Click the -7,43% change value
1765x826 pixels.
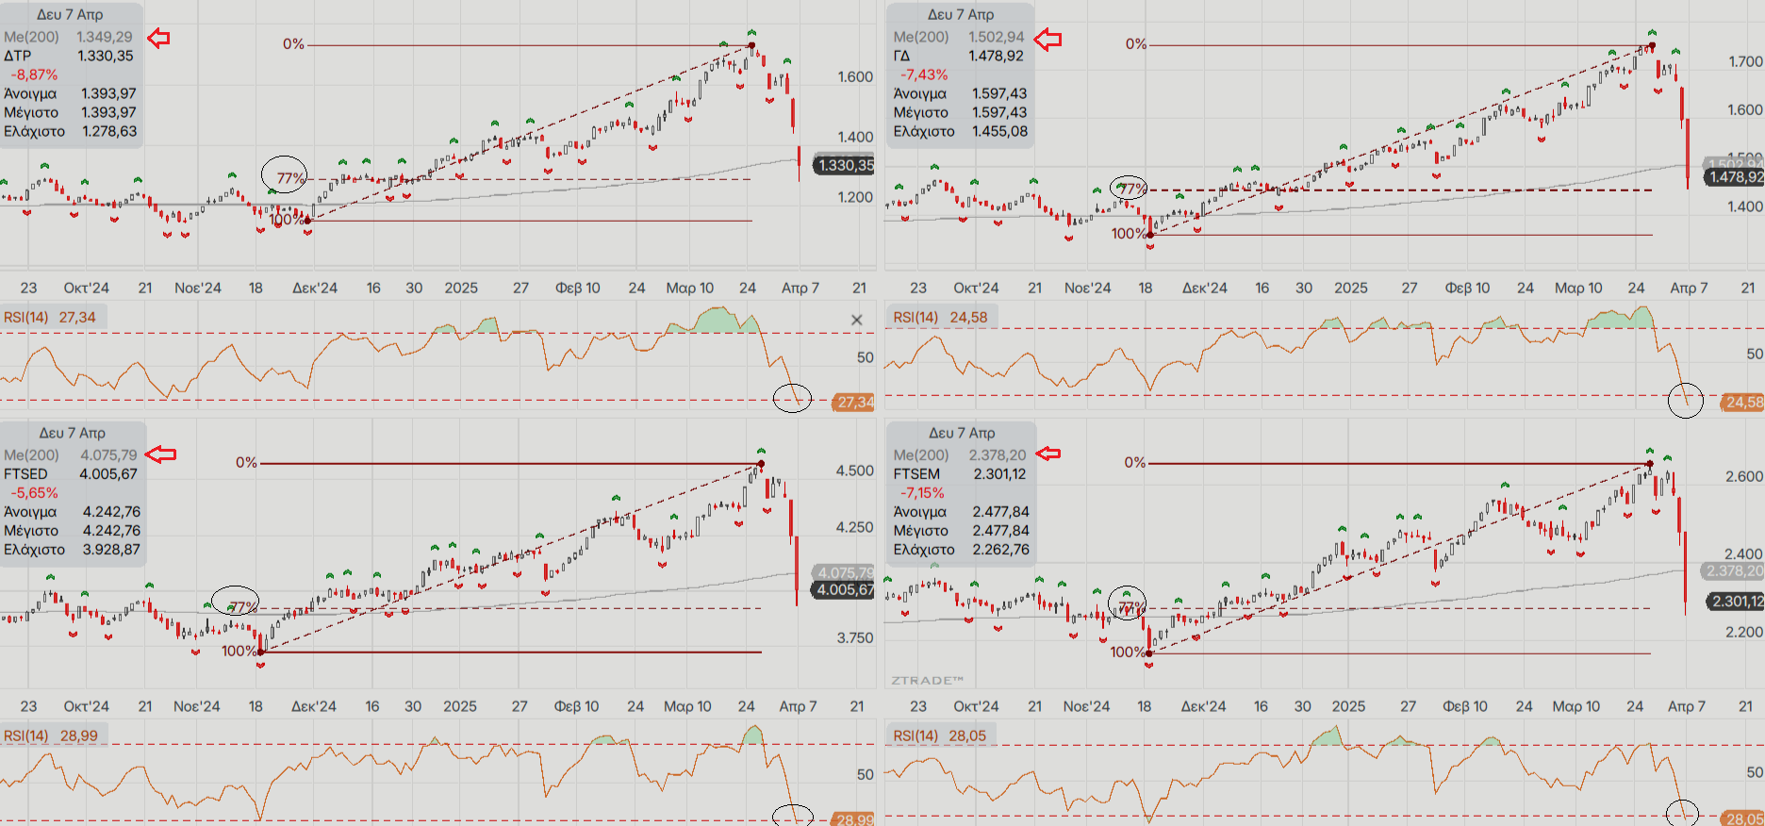924,74
